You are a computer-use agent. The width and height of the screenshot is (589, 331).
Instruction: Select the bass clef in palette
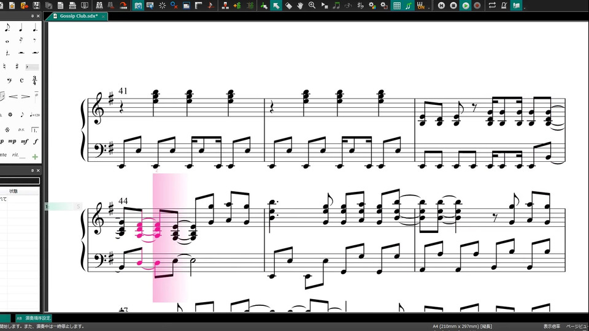9,80
